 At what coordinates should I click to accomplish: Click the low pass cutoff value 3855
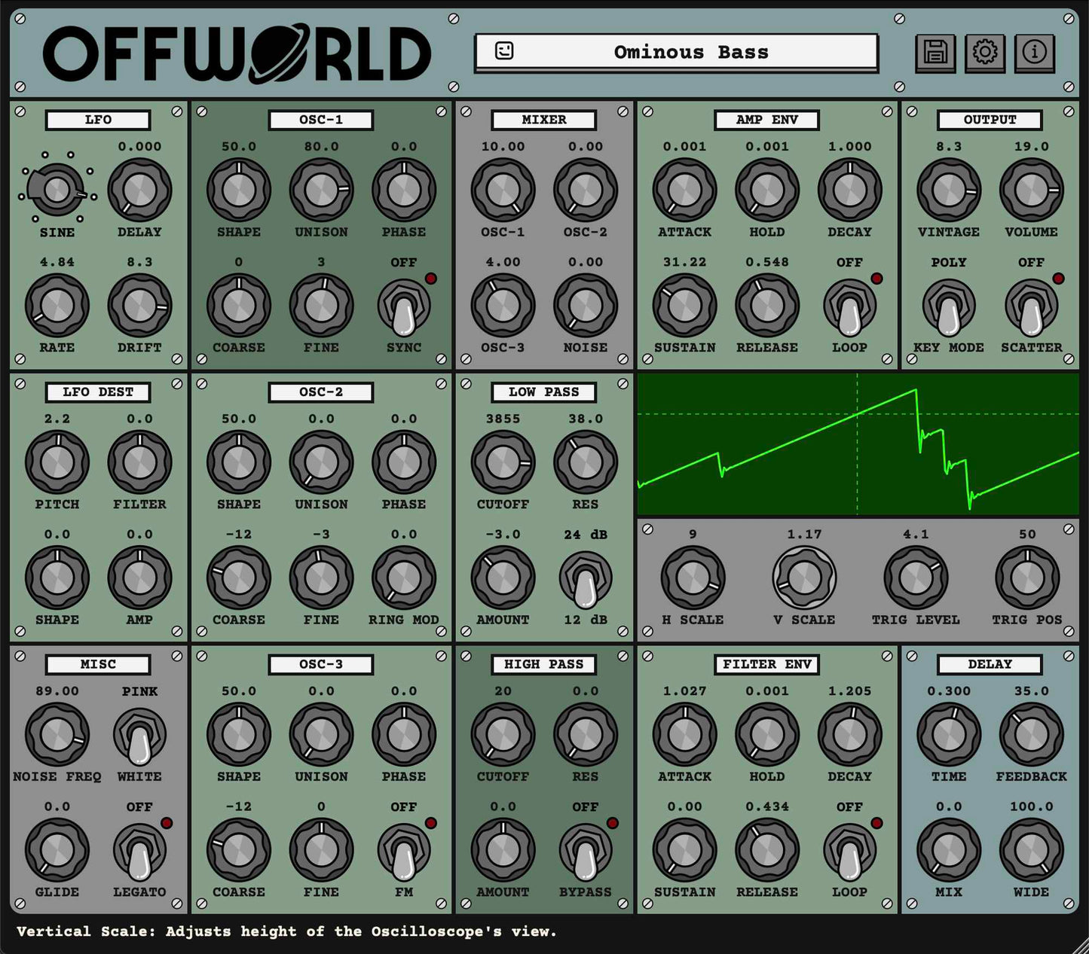pyautogui.click(x=503, y=419)
